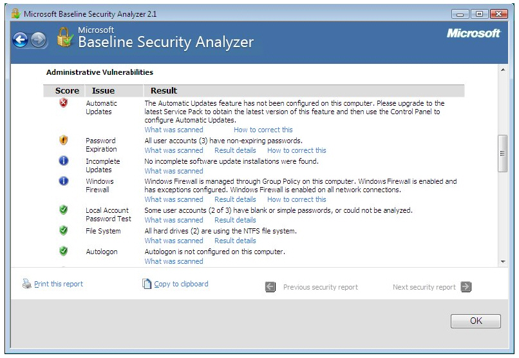Click green check shield for Local Account Password Test
Image resolution: width=519 pixels, height=358 pixels.
[x=63, y=210]
